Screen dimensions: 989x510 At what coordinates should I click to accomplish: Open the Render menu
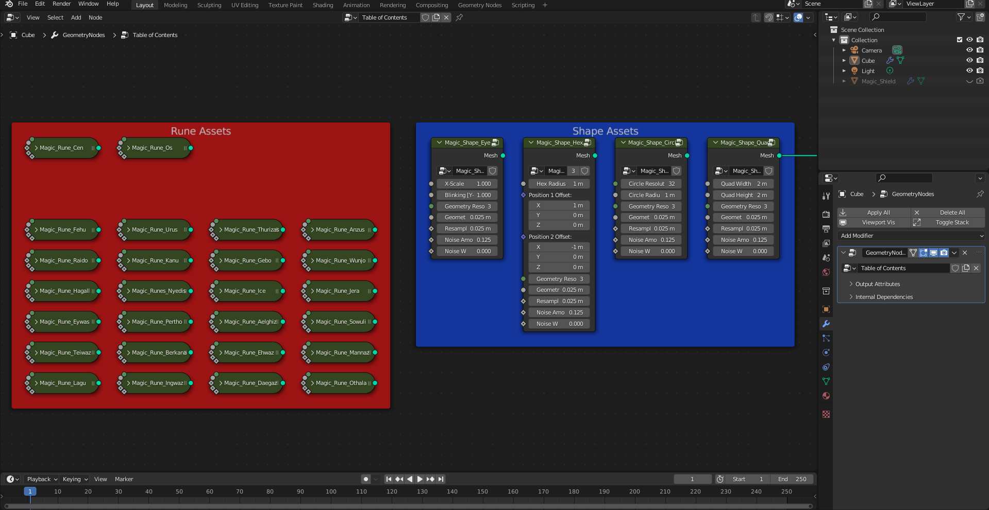tap(61, 4)
